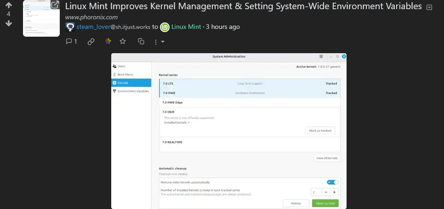Select the 7.0 HWE kernel series row
Viewport: 444px width, 209px height.
[x=250, y=93]
